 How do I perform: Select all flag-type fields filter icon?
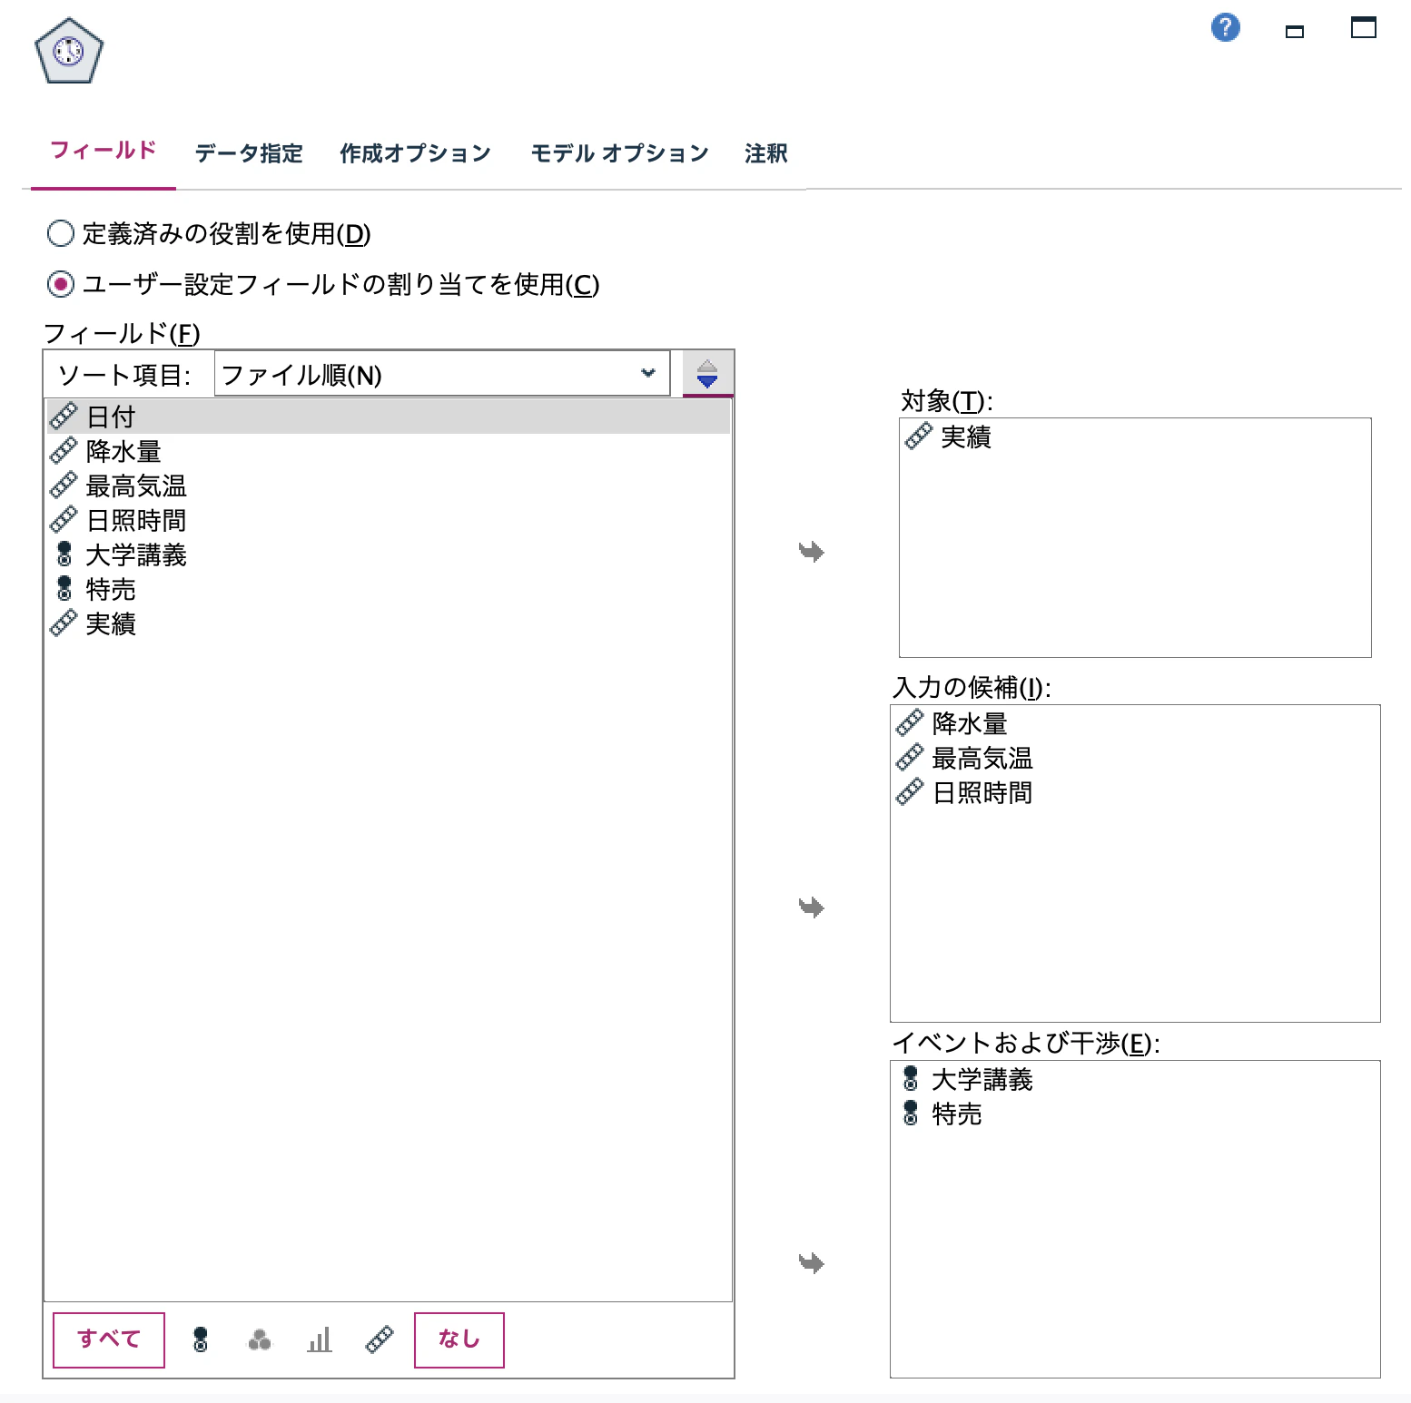point(201,1339)
